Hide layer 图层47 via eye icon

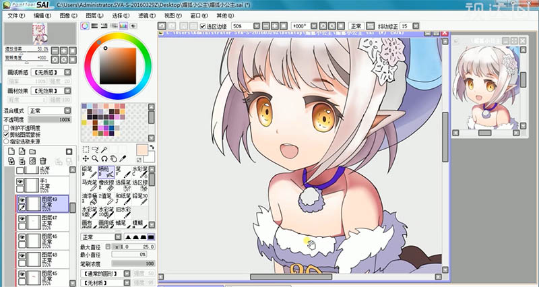[x=22, y=218]
